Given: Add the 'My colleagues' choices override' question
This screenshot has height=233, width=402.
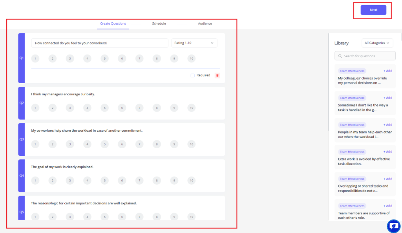Looking at the screenshot, I should click(x=387, y=71).
